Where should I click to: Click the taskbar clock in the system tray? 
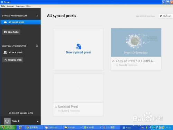coord(168,128)
